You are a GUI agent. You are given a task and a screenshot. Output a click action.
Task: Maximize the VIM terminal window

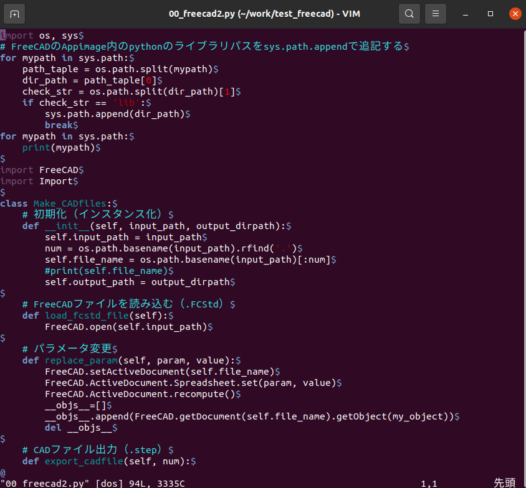(490, 14)
